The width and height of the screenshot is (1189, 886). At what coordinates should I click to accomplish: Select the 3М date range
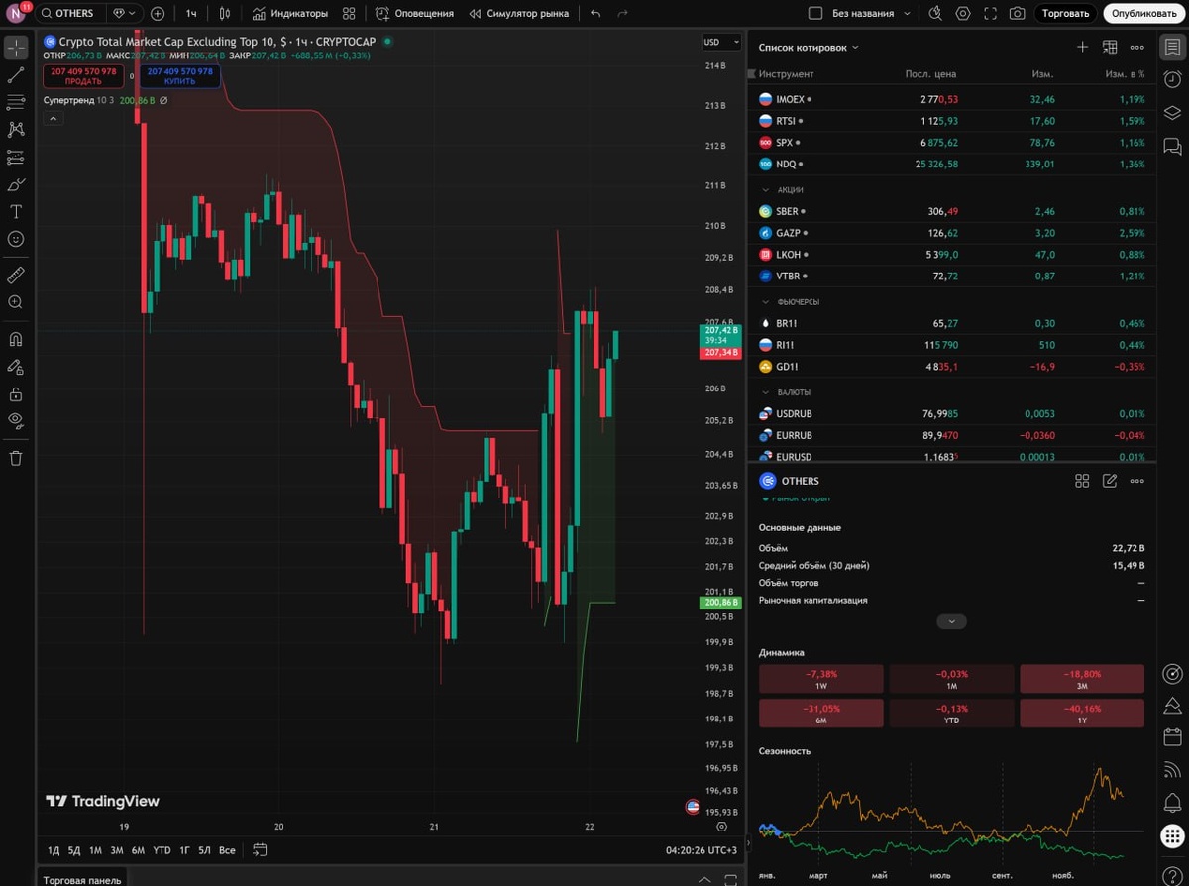pos(117,850)
